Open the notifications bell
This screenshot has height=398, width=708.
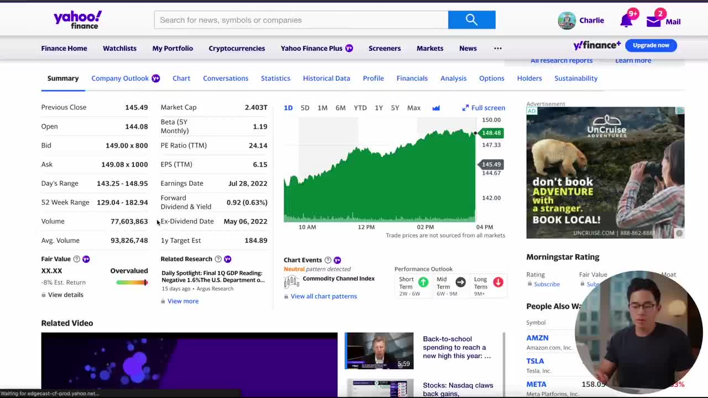click(626, 21)
